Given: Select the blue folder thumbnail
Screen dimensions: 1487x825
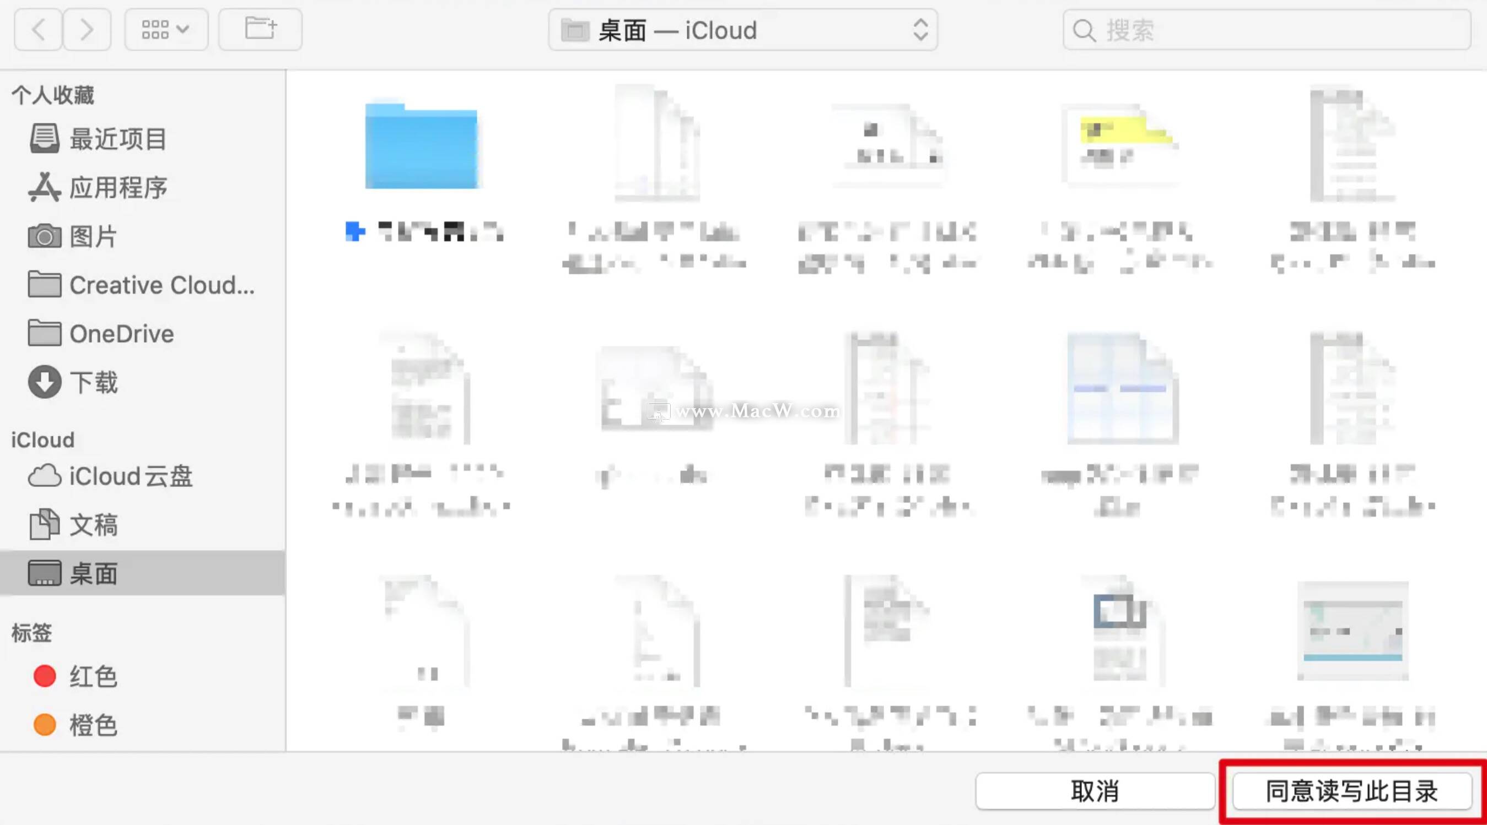Looking at the screenshot, I should point(422,146).
